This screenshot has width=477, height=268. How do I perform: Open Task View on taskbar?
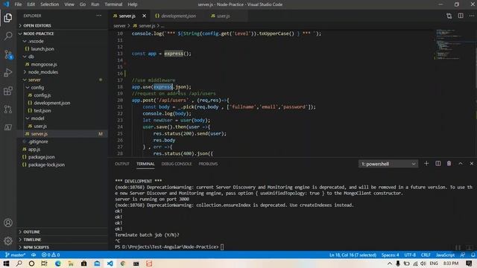[45, 264]
